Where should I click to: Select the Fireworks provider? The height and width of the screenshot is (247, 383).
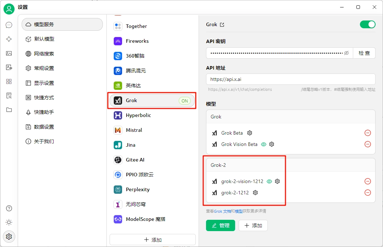click(152, 41)
